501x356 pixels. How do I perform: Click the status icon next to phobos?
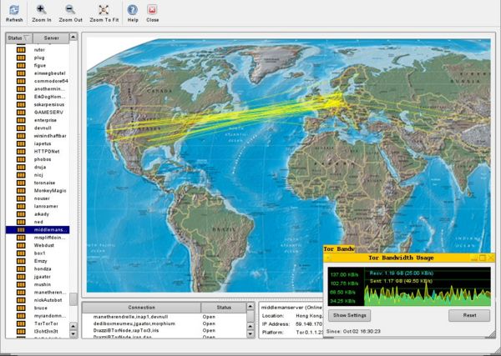pyautogui.click(x=21, y=159)
